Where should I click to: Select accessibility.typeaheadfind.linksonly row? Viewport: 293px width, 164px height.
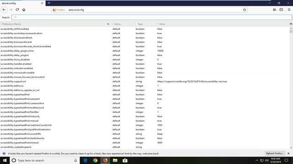[x=145, y=117]
